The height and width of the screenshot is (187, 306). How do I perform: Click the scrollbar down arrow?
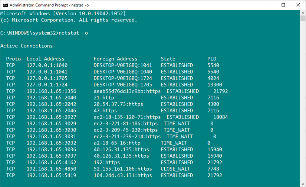tap(303, 184)
